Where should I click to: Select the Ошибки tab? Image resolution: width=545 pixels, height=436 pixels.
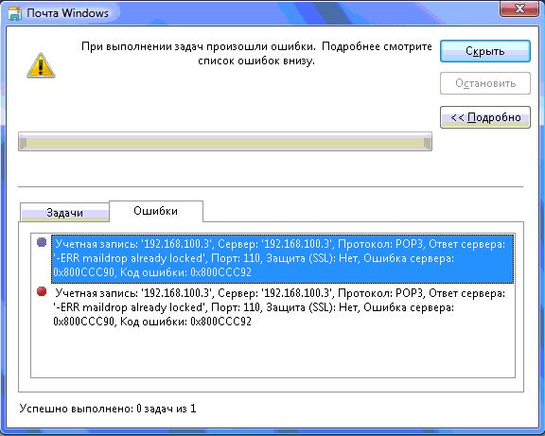point(156,211)
